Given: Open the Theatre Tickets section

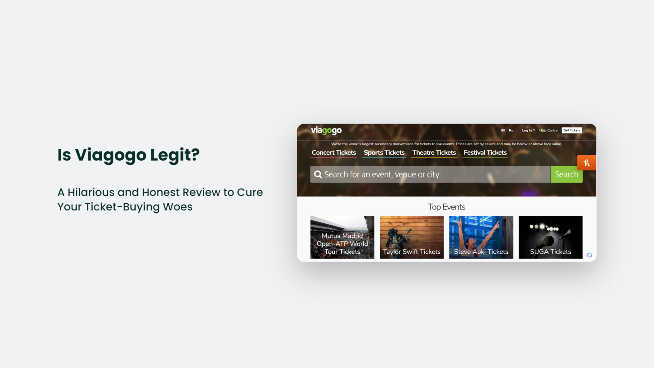Looking at the screenshot, I should pos(434,153).
